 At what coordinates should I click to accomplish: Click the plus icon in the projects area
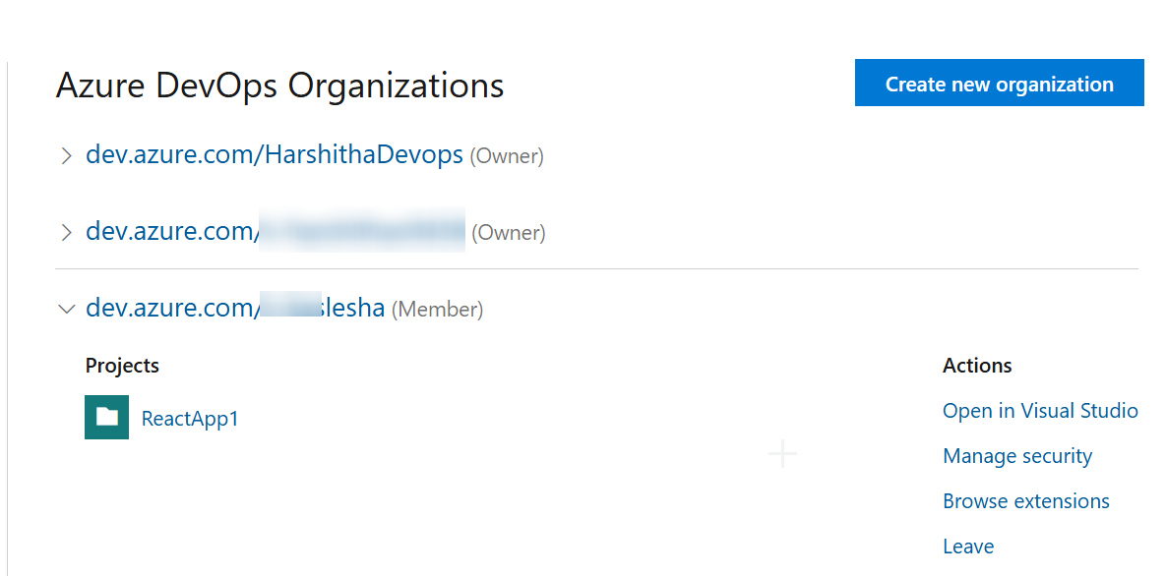pos(781,453)
